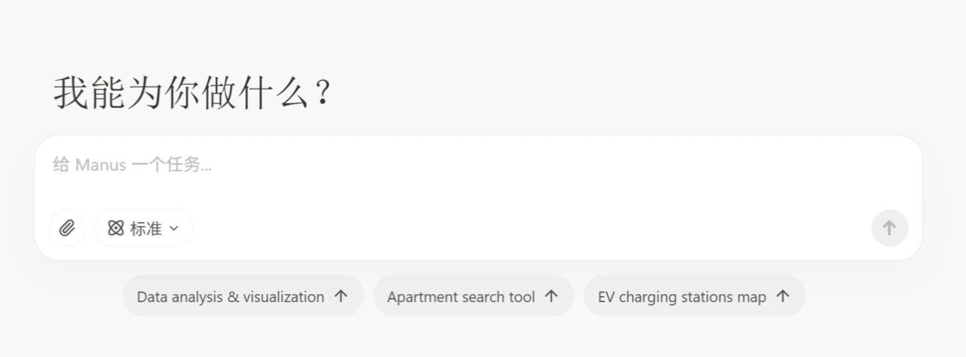Pick the EV charging stations map suggestion

pyautogui.click(x=682, y=297)
